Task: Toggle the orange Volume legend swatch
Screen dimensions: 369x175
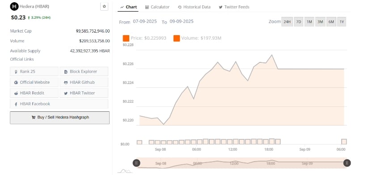Action: point(177,38)
